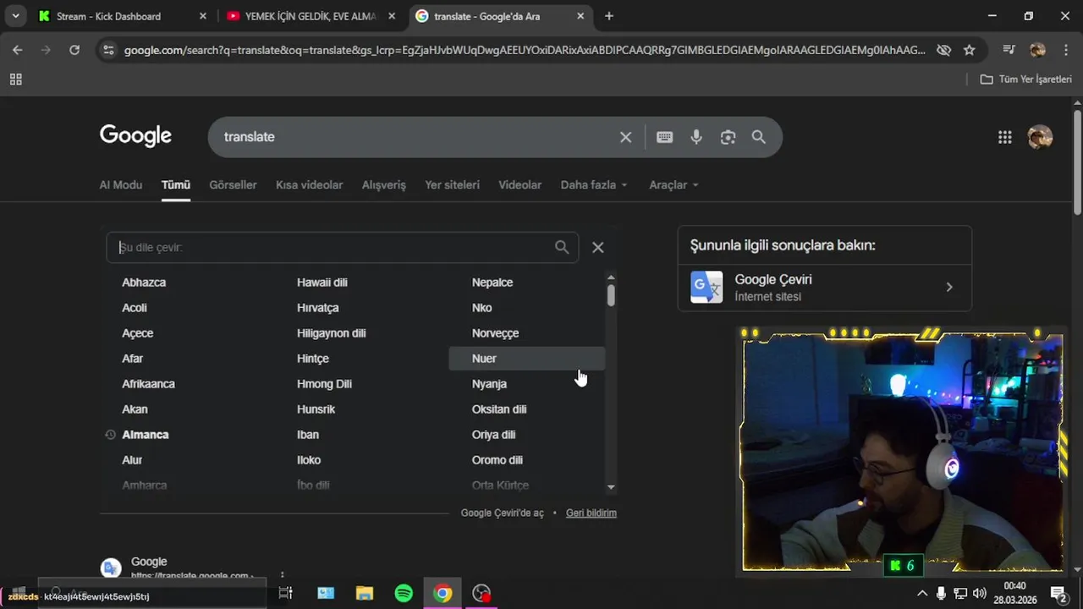This screenshot has height=609, width=1083.
Task: Submit search with magnifier icon
Action: coord(759,137)
